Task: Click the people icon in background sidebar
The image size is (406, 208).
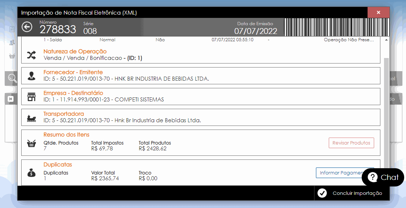Action: coord(12,43)
